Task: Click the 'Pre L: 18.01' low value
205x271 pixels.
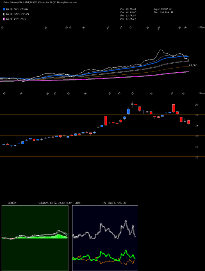Action: pyautogui.click(x=128, y=16)
